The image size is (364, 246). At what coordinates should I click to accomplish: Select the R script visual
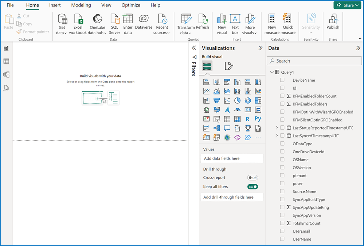[x=248, y=119]
